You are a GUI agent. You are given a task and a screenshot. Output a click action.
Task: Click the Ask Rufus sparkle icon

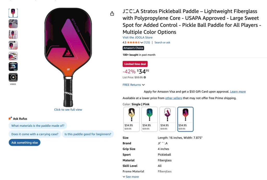[x=10, y=118]
